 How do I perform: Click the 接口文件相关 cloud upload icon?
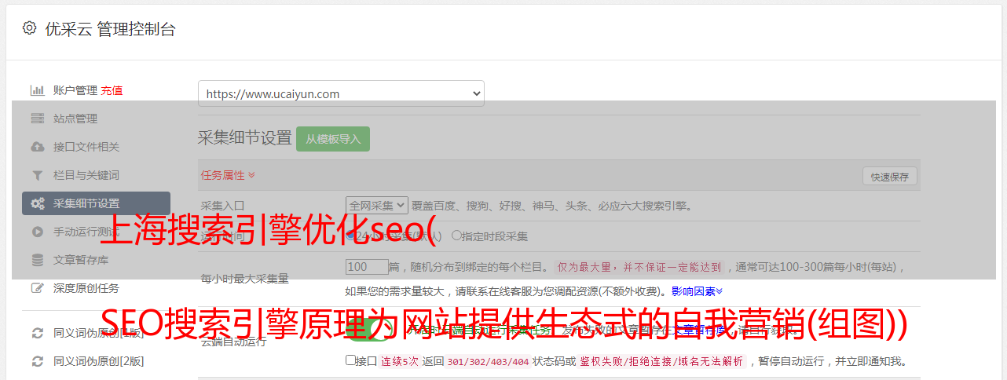[37, 147]
